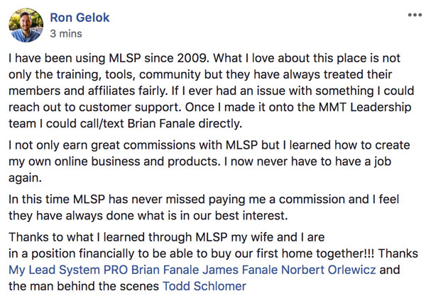Click Ron Gelok's profile picture
Screen dimensions: 426x303
[x=26, y=25]
